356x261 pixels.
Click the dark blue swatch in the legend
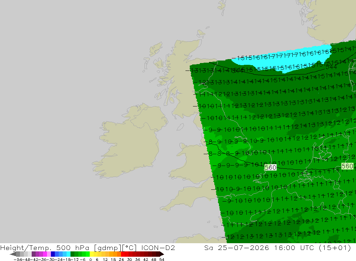tap(53, 254)
